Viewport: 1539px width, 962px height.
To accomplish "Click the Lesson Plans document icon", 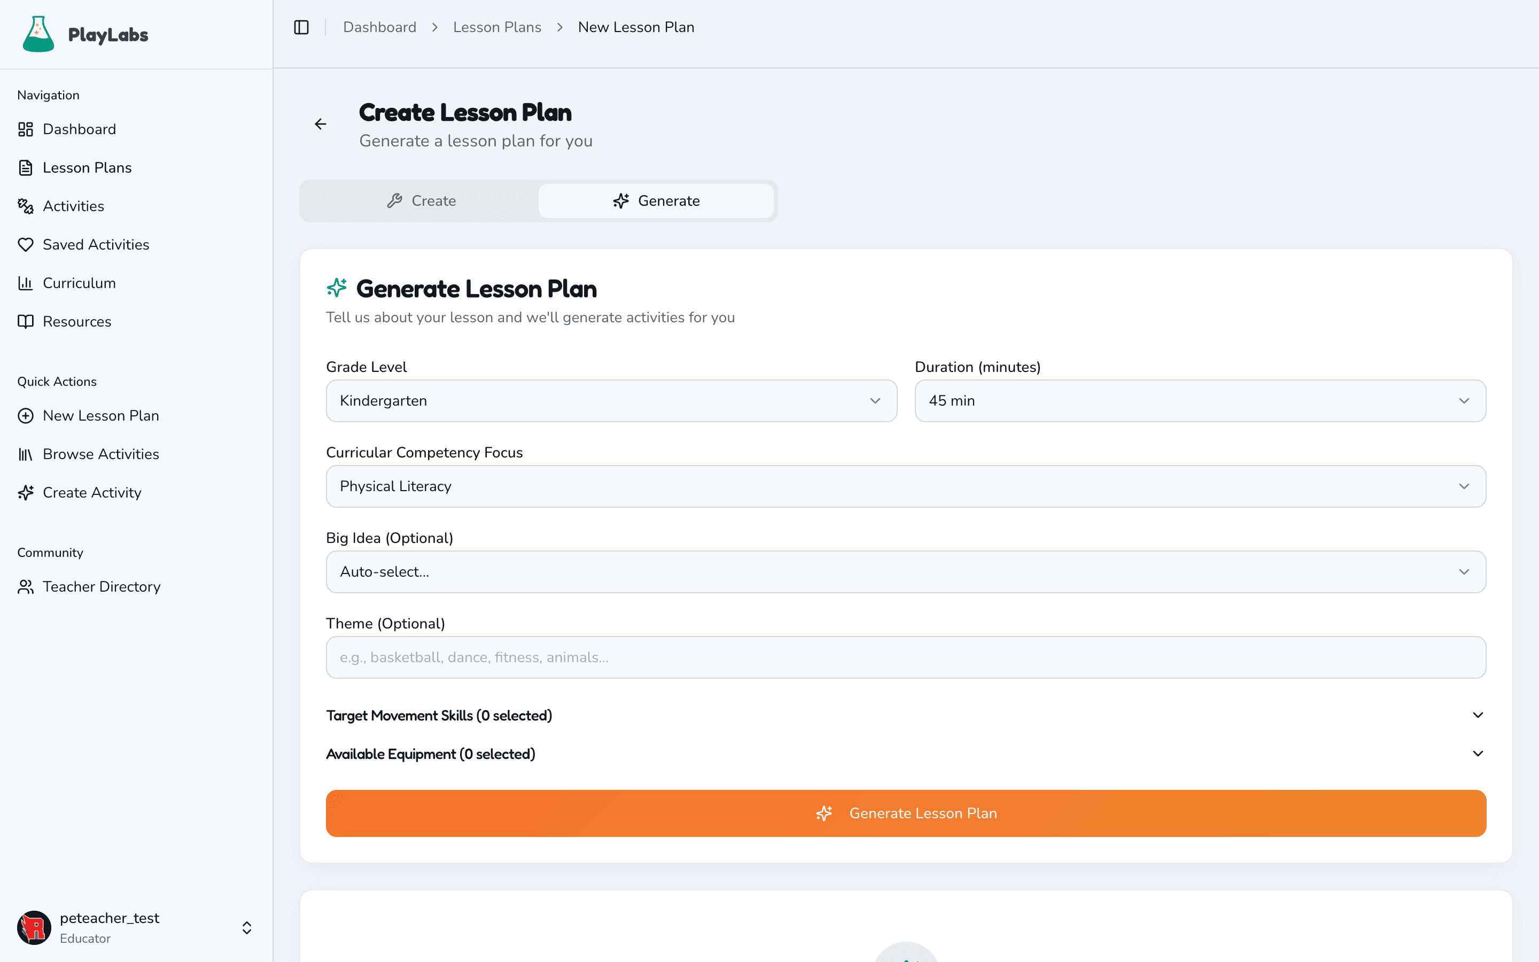I will (26, 167).
